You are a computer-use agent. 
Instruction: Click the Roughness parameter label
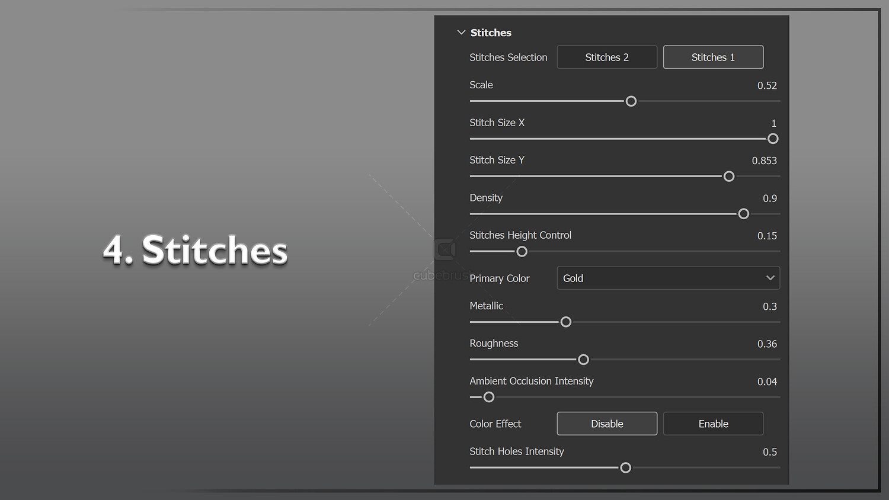pyautogui.click(x=494, y=344)
